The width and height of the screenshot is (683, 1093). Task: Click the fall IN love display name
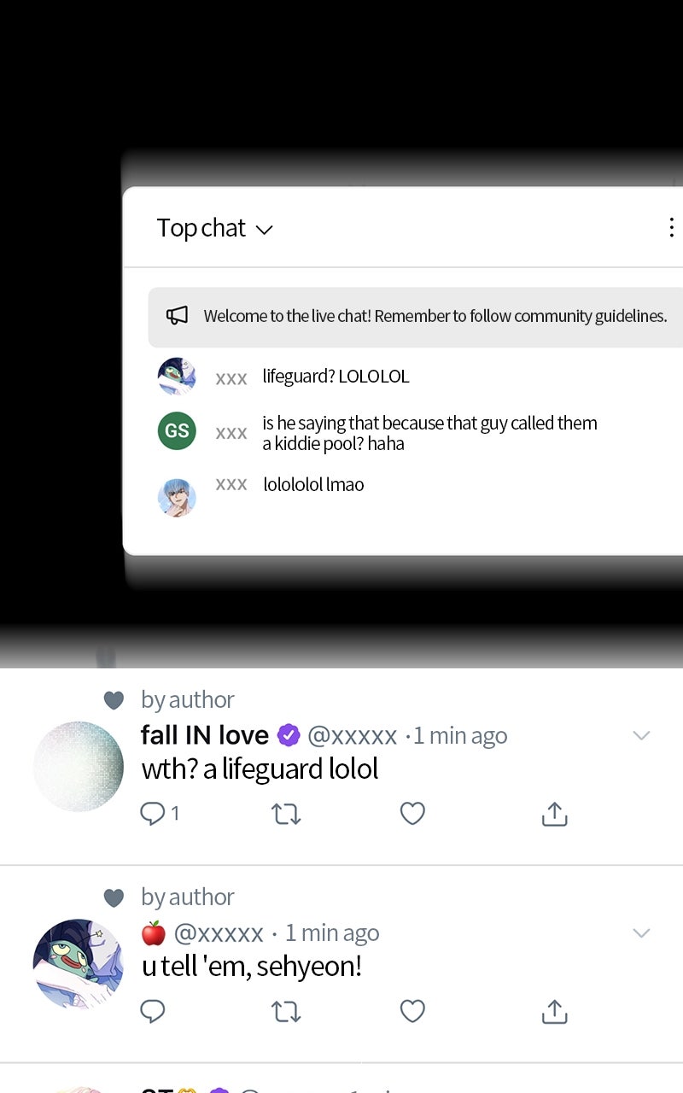204,735
